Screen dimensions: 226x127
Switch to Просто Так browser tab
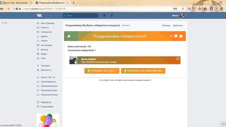tap(15, 3)
